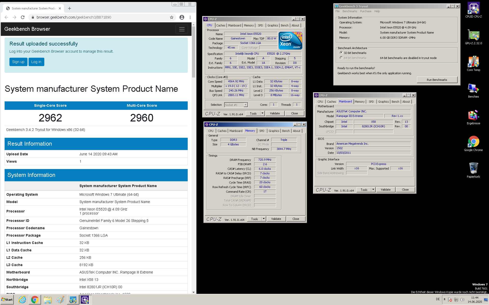Close the System manufacturer browser tab

[x=60, y=8]
